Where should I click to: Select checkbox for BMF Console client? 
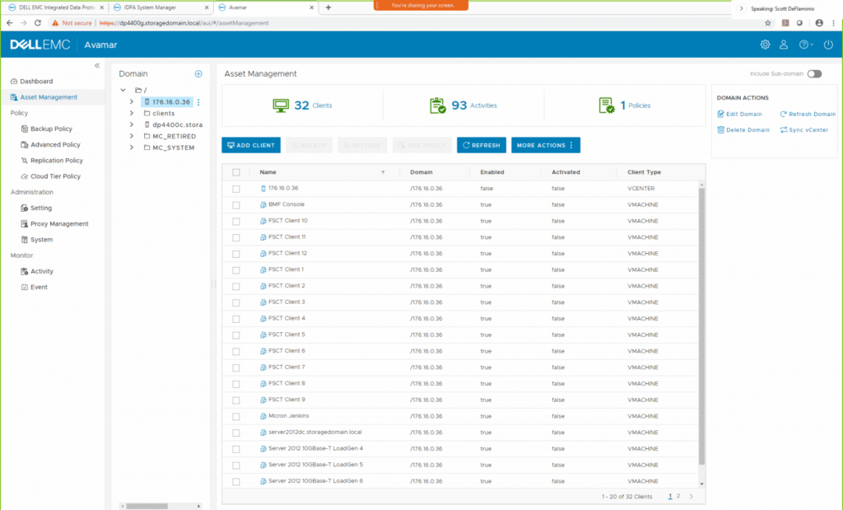[236, 205]
